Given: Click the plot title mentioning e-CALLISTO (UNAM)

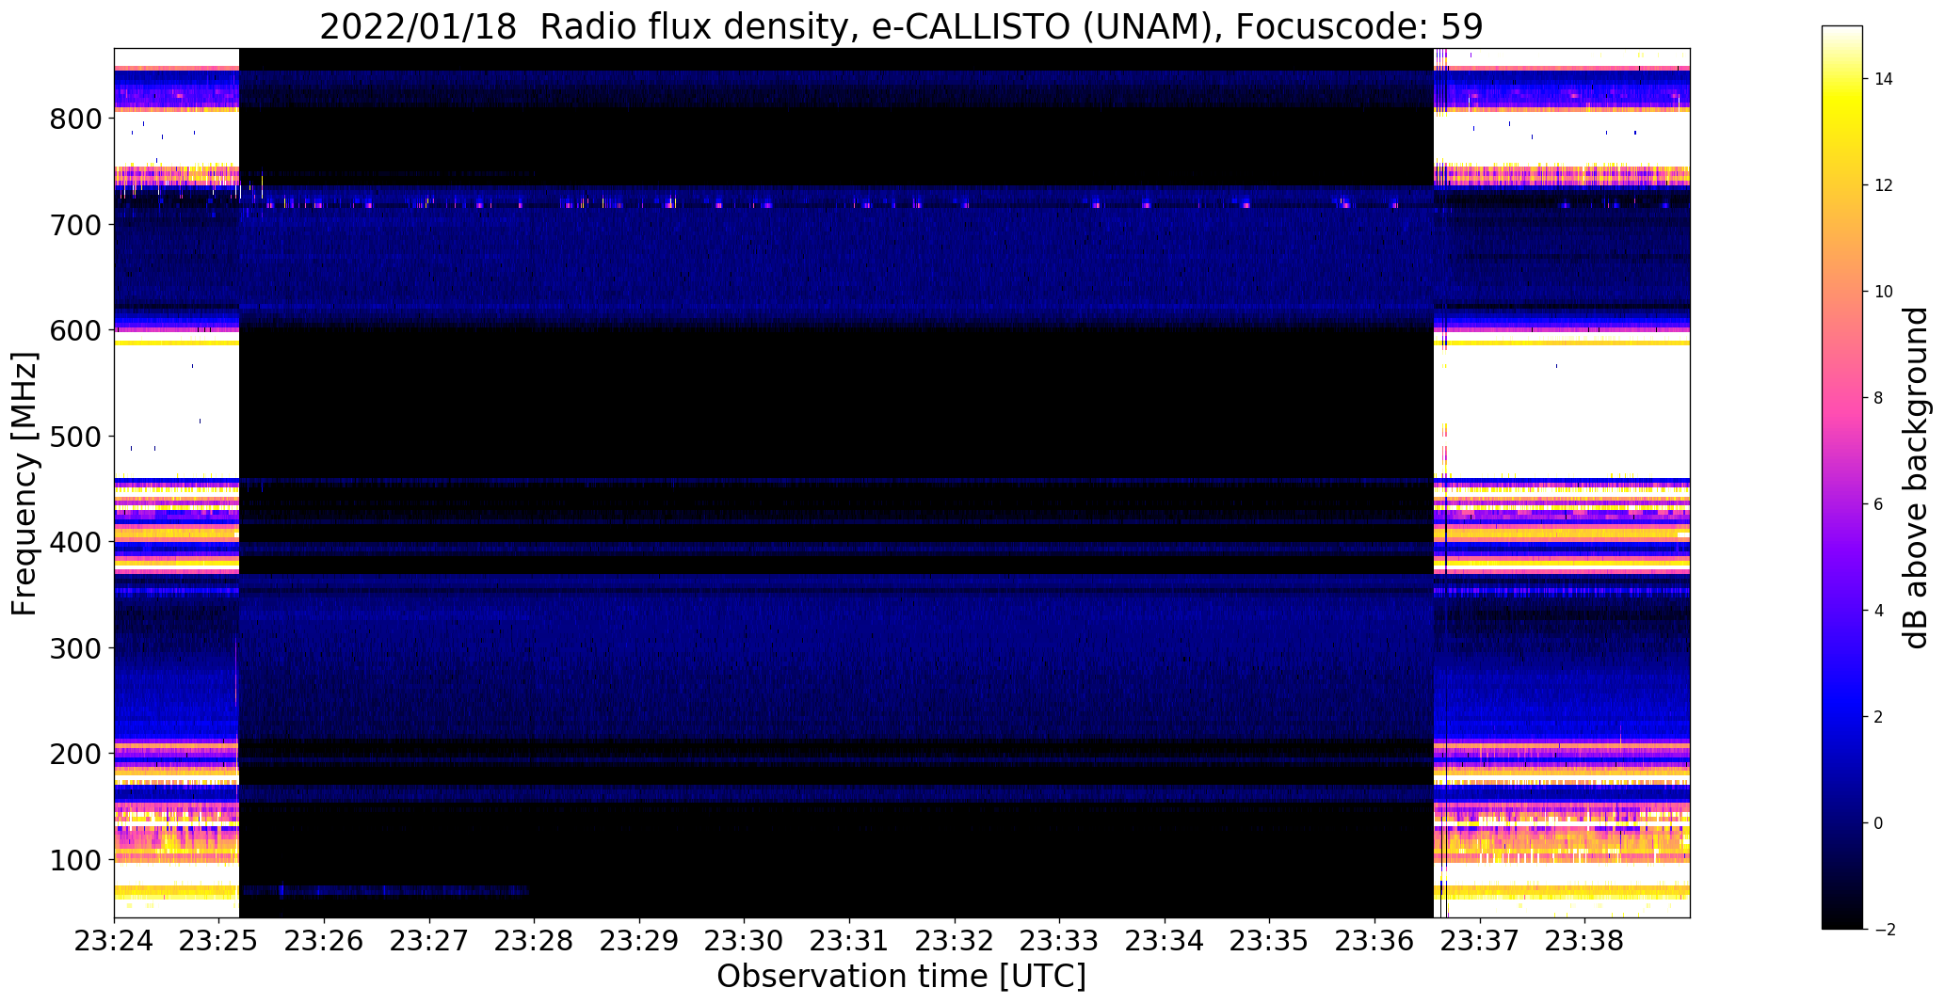Looking at the screenshot, I should [901, 26].
